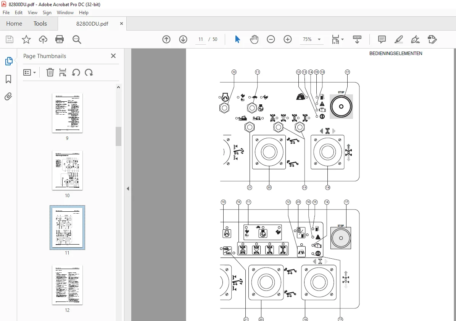Screen dimensions: 456x321
Task: Activate the hand pan tool
Action: pos(254,39)
